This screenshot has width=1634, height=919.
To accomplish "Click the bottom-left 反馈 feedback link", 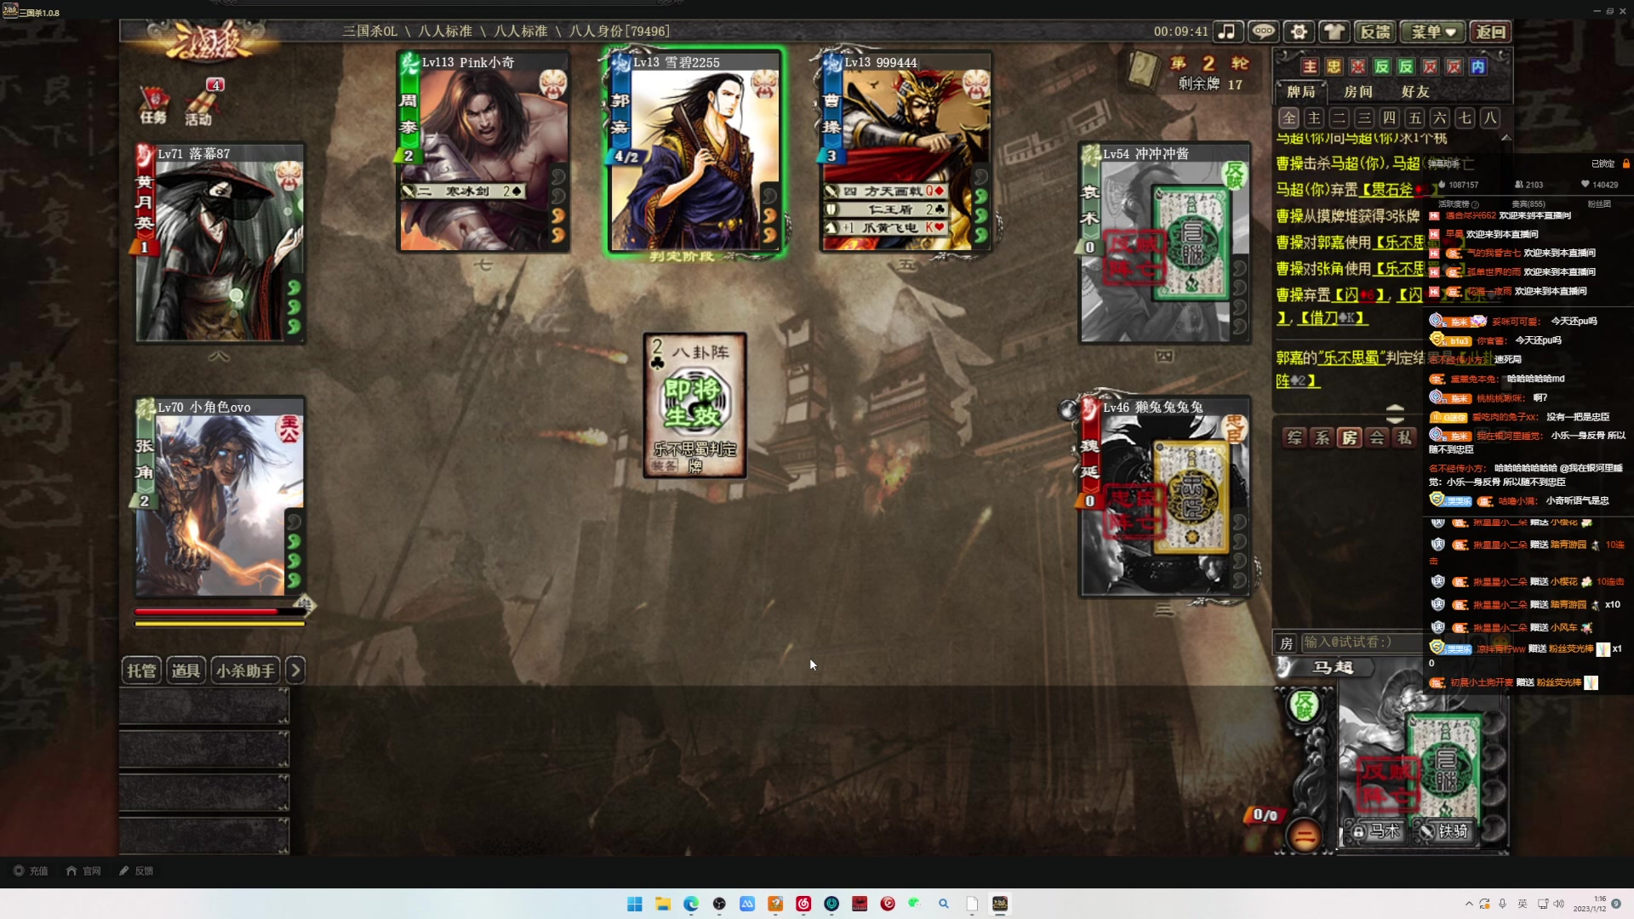I will pos(136,870).
